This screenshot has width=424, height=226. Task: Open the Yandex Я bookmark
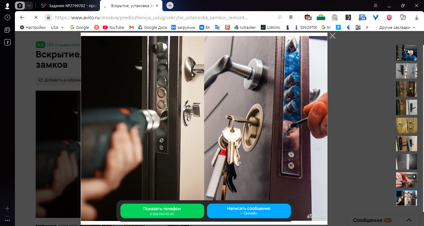click(97, 27)
